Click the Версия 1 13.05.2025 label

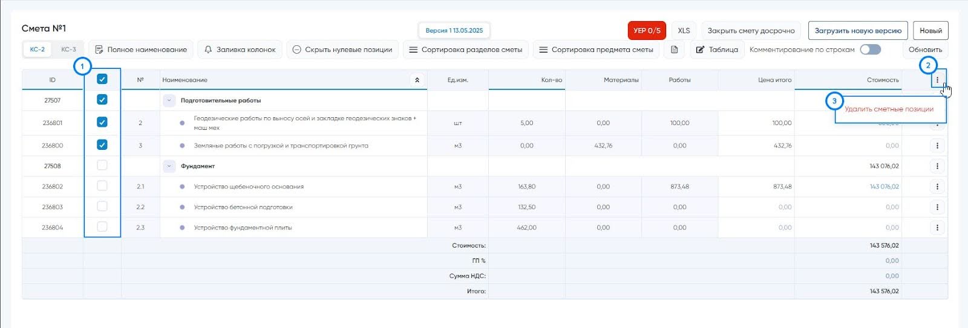[454, 30]
